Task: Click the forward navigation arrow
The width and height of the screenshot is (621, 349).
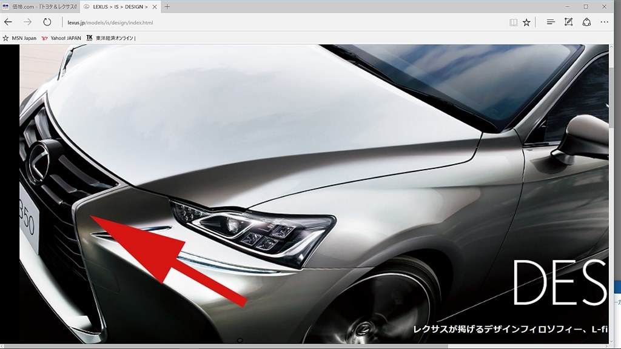Action: coord(27,22)
